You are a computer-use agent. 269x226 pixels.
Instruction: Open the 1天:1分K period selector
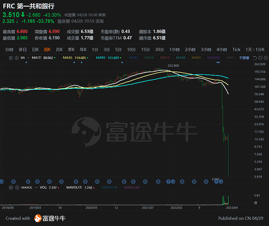tap(255, 50)
